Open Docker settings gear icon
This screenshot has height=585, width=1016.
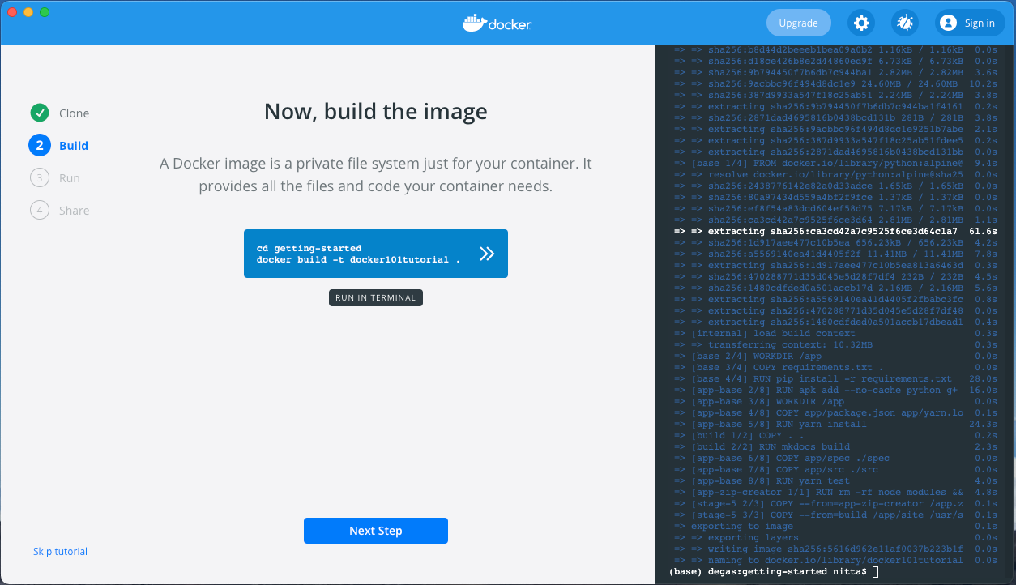coord(861,23)
